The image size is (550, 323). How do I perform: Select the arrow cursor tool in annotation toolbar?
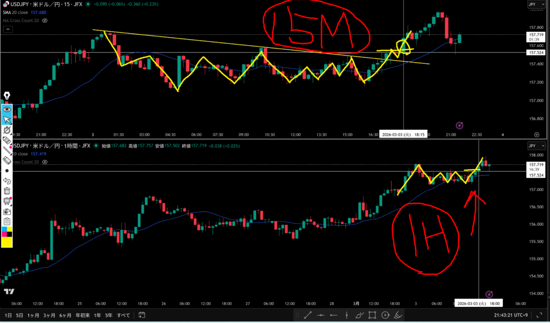tap(7, 119)
